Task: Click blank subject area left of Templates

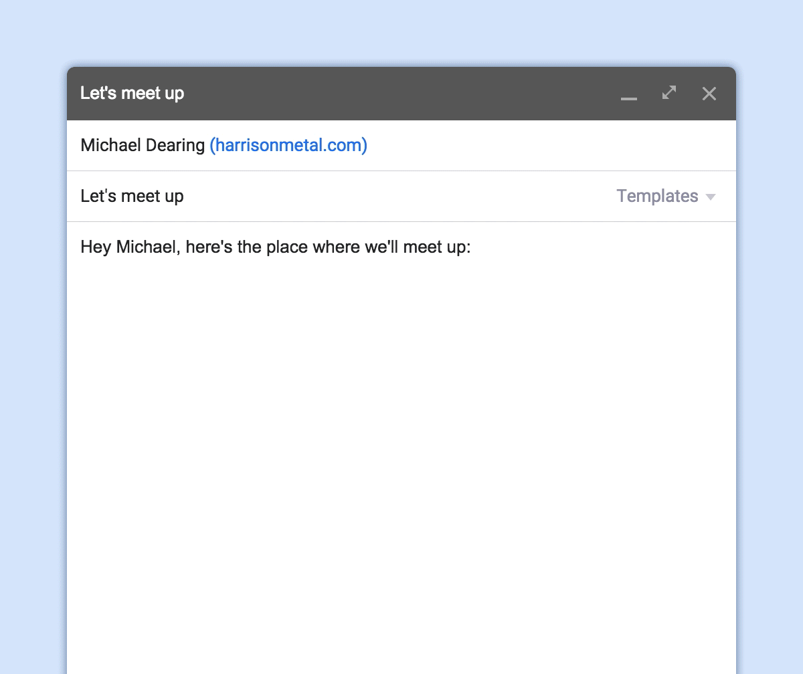Action: point(401,196)
